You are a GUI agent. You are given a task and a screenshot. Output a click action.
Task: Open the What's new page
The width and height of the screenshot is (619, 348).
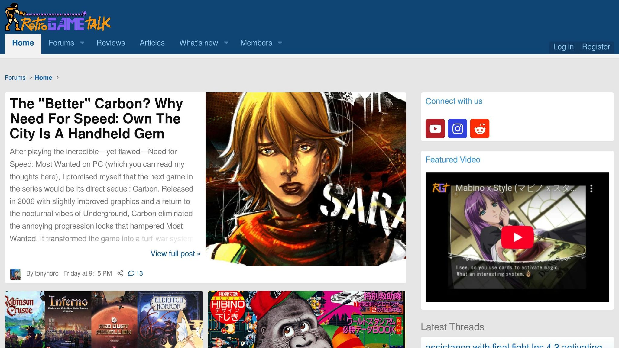click(x=199, y=43)
